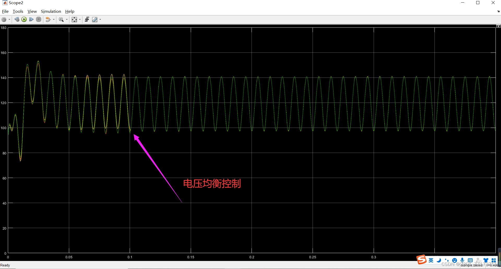The width and height of the screenshot is (501, 269).
Task: Open the soft keyboard icon
Action: [x=470, y=260]
